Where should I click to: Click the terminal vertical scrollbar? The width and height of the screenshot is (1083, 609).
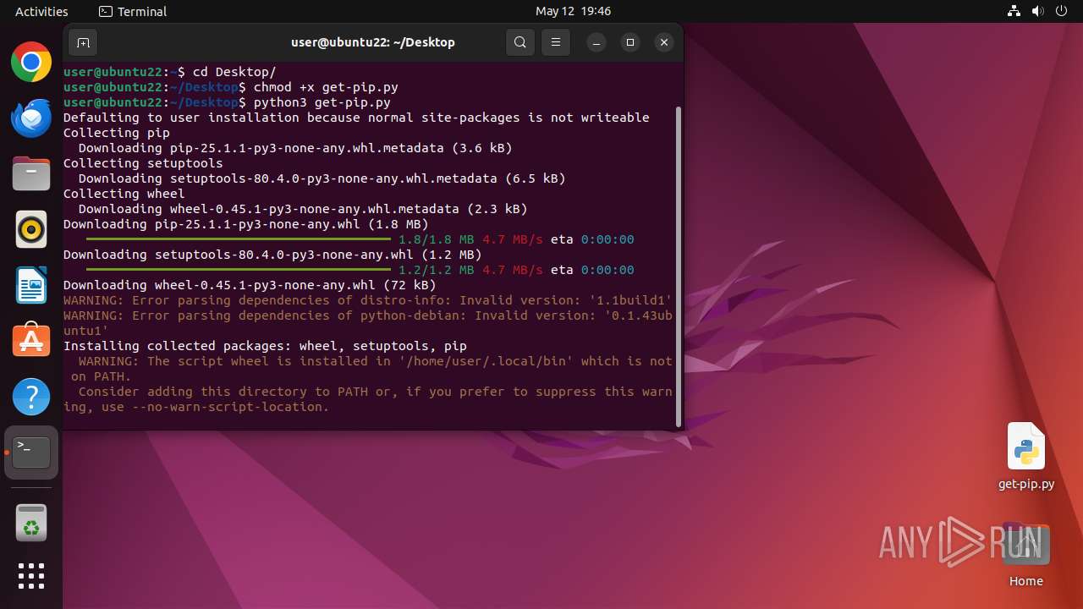678,266
